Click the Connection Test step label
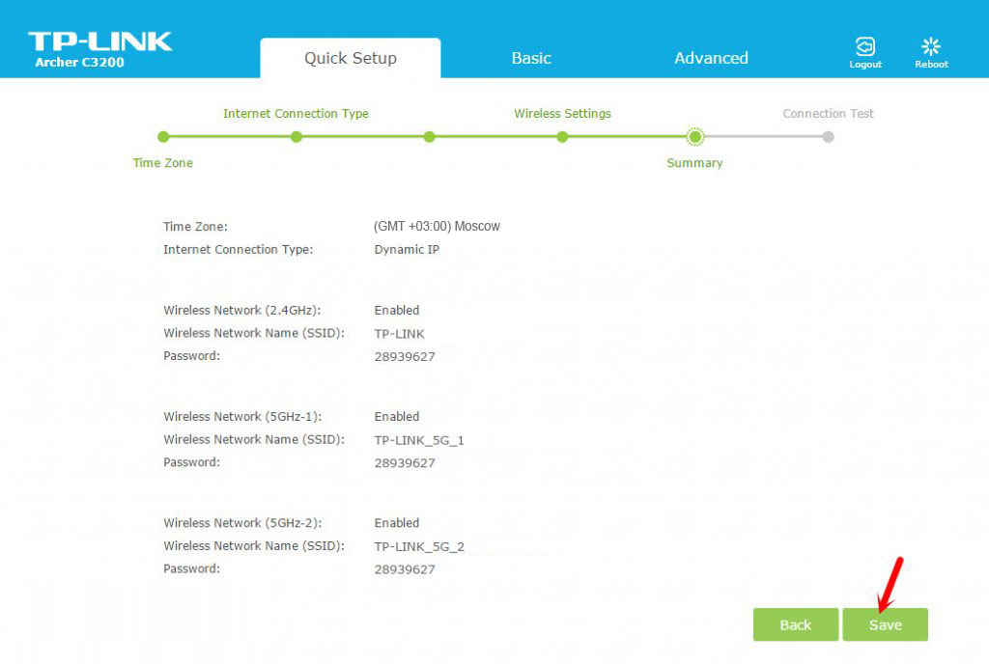This screenshot has width=989, height=664. (828, 113)
